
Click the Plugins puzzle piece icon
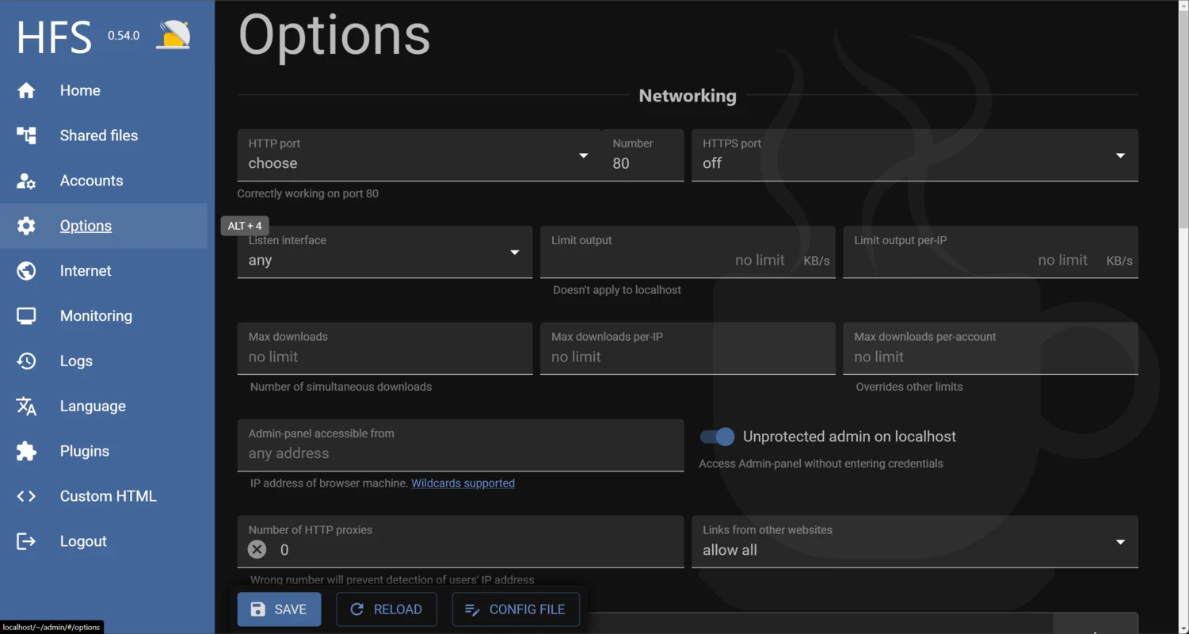coord(26,452)
